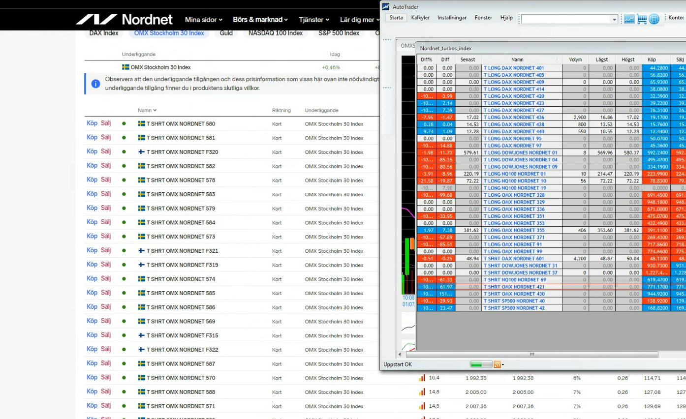Click the shopping cart toolbar icon
The height and width of the screenshot is (419, 686).
(x=642, y=19)
